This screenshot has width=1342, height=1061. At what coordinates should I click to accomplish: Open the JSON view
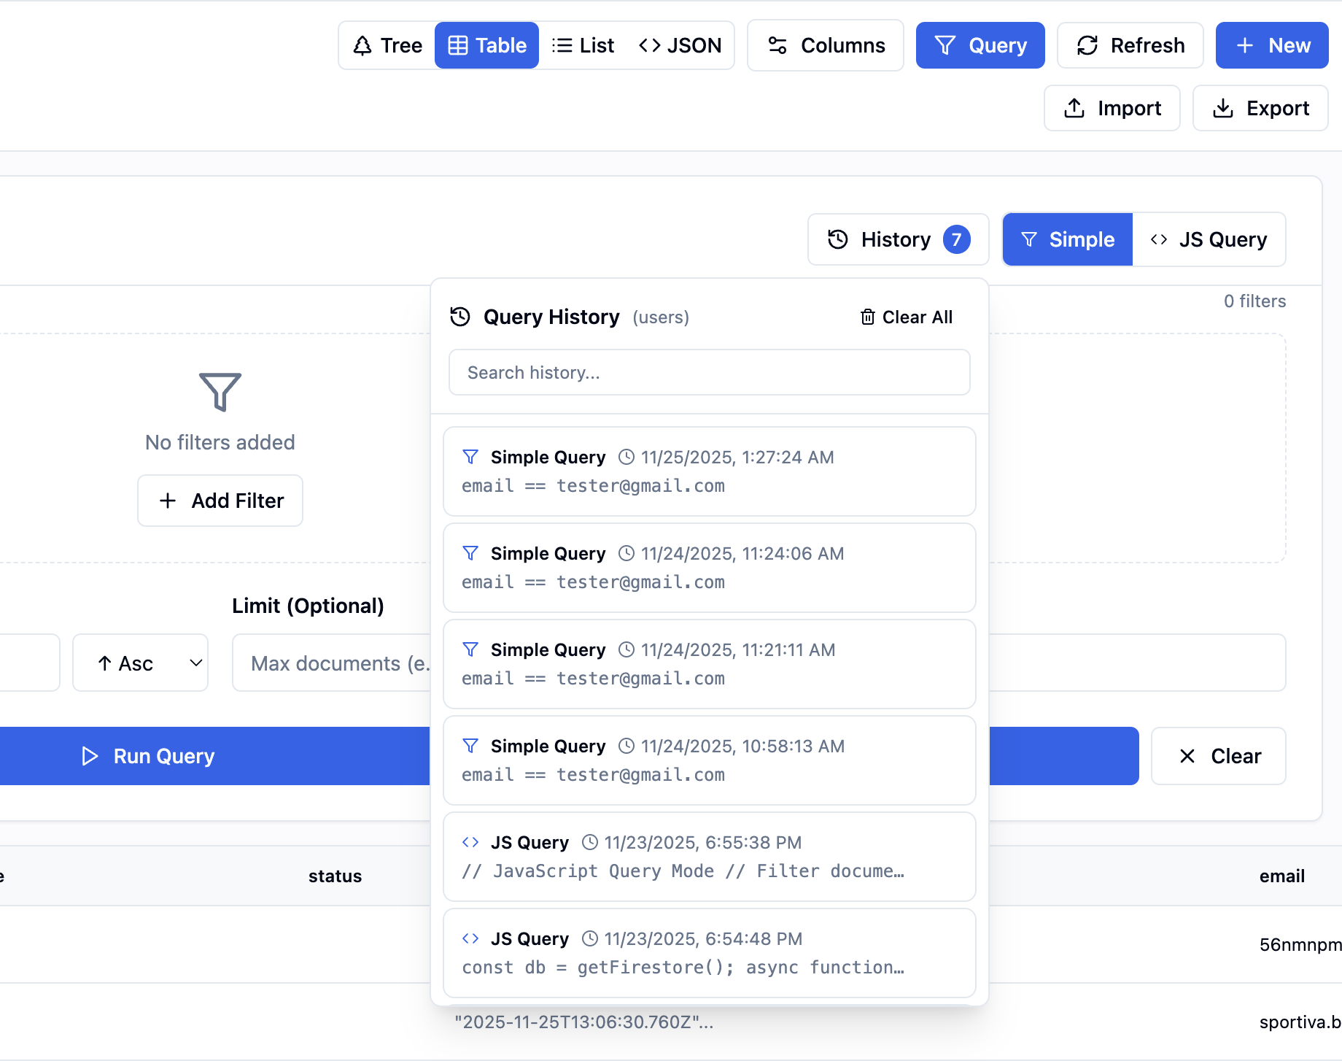(x=679, y=45)
